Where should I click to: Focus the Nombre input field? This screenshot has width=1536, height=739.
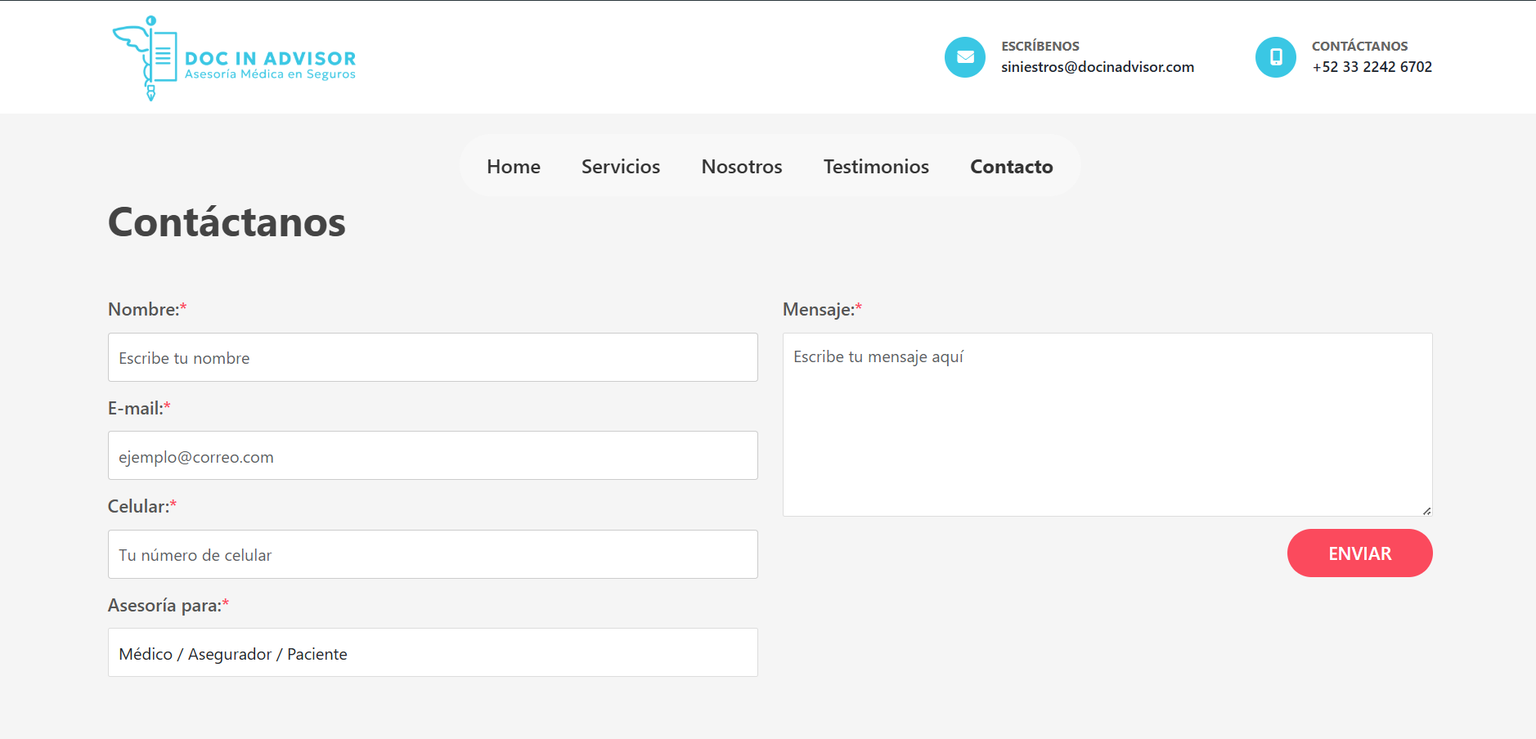coord(433,357)
